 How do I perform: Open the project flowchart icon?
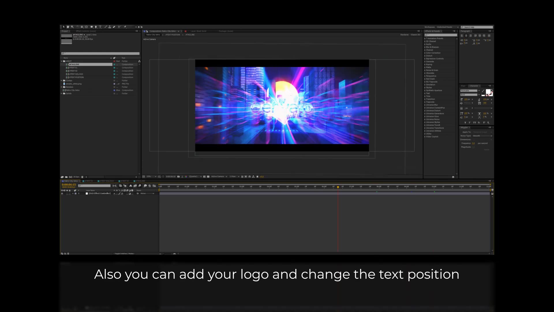pyautogui.click(x=139, y=61)
